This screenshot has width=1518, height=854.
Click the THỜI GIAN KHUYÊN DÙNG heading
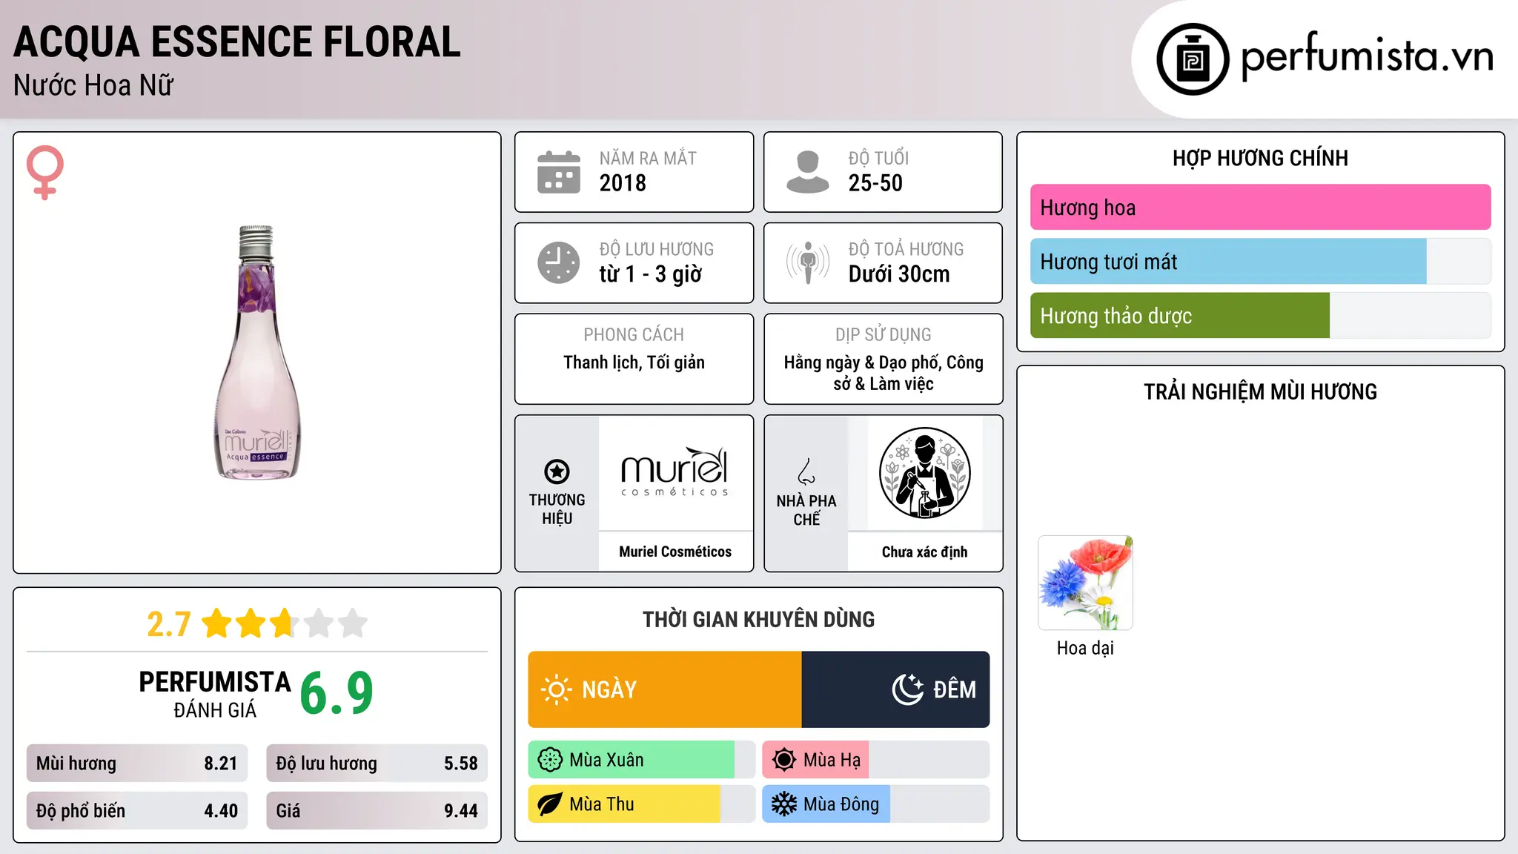tap(759, 619)
